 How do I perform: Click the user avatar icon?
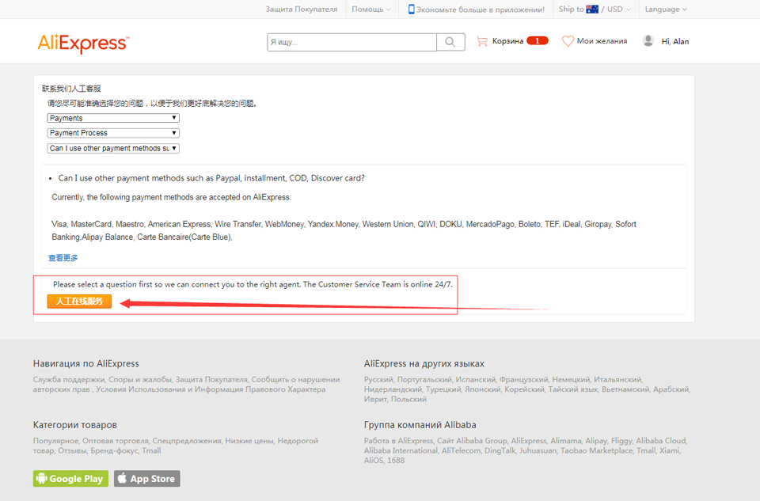(x=648, y=41)
